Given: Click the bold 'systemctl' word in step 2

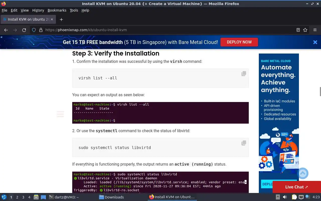Looking at the screenshot, I should point(107,131).
